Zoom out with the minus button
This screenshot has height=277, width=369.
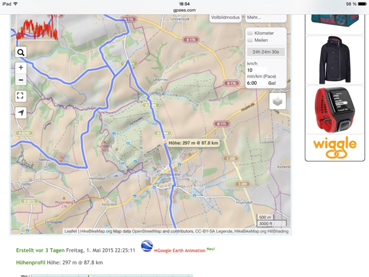tap(21, 80)
